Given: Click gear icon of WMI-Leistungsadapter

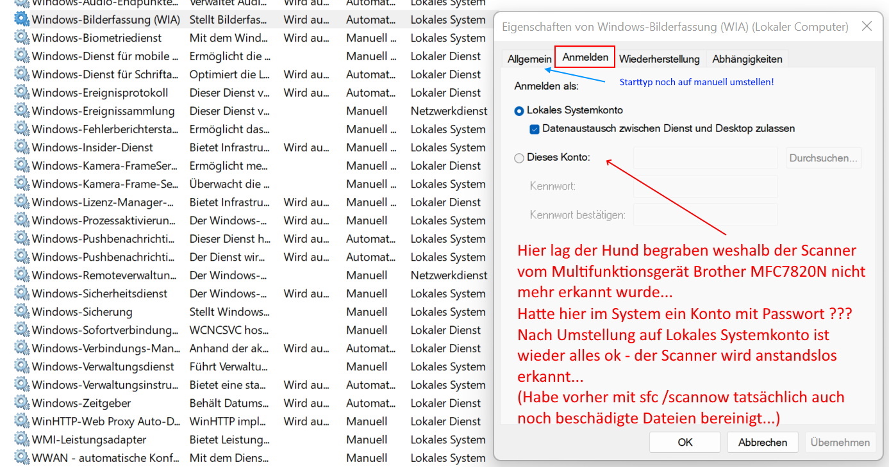Looking at the screenshot, I should click(x=22, y=439).
